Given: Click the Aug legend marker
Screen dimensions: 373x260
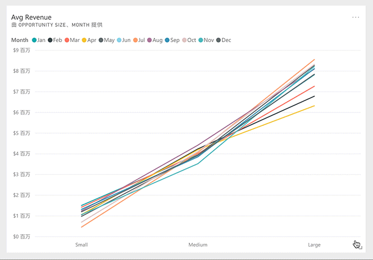Looking at the screenshot, I should click(149, 40).
